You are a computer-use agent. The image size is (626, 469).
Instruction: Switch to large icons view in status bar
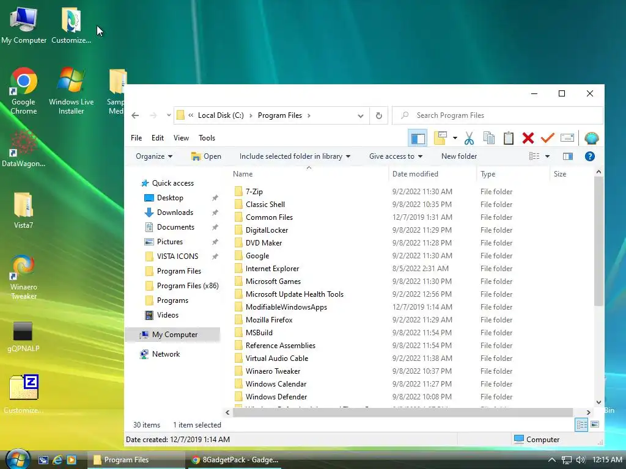click(x=594, y=424)
